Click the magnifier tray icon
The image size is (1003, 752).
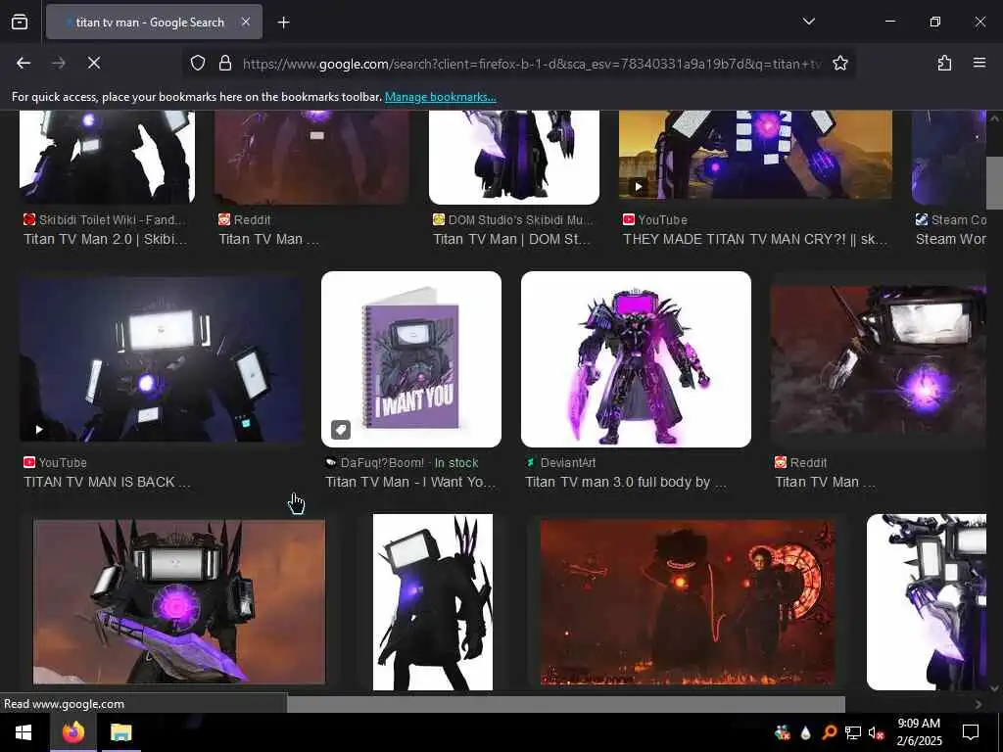pos(829,732)
